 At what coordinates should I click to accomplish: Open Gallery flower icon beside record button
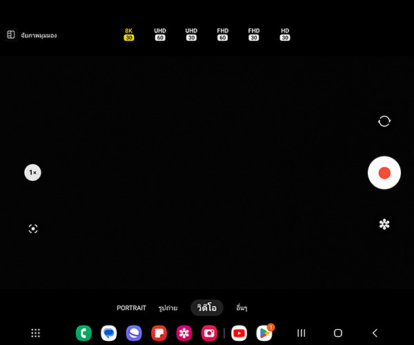384,224
